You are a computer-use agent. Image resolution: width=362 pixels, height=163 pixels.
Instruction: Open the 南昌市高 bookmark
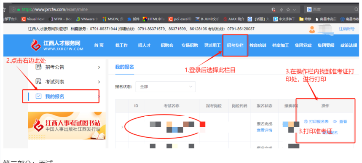point(325,19)
